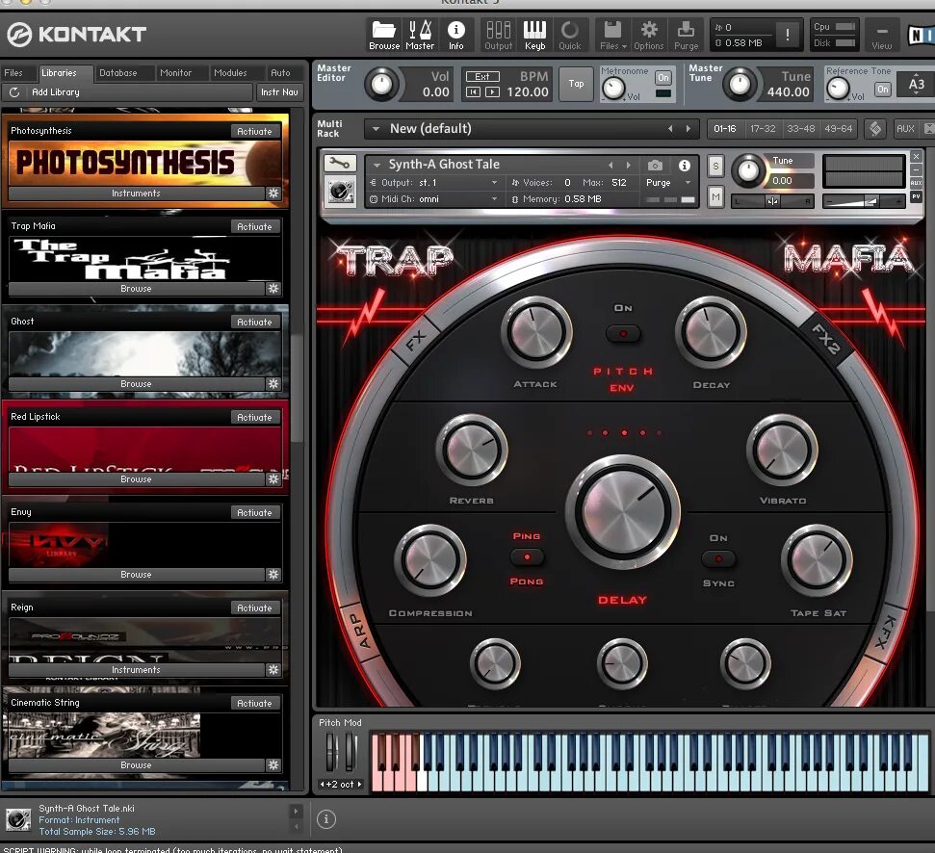The width and height of the screenshot is (935, 853).
Task: Take an instrument snapshot with camera icon
Action: (x=655, y=166)
